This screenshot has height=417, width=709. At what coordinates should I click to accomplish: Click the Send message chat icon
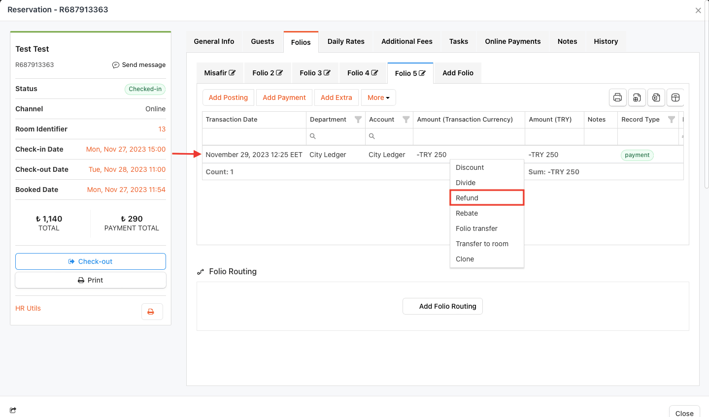tap(116, 65)
